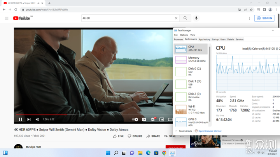Image resolution: width=280 pixels, height=157 pixels.
Task: Switch to the Details tab
Action: point(231,39)
